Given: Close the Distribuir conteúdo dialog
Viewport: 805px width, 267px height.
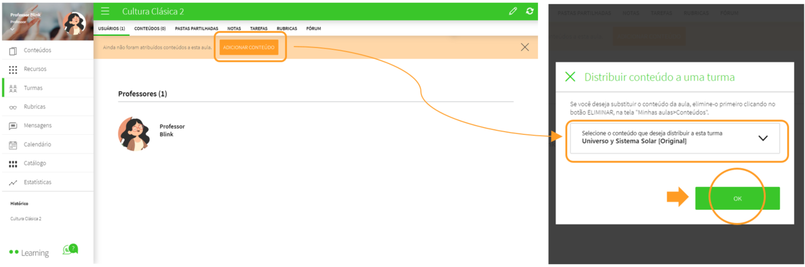Looking at the screenshot, I should pyautogui.click(x=570, y=77).
